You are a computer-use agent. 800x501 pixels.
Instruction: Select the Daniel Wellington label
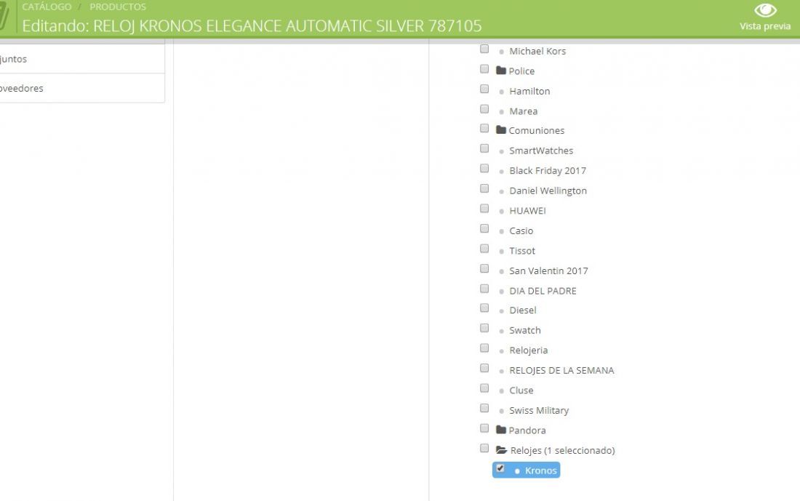548,191
